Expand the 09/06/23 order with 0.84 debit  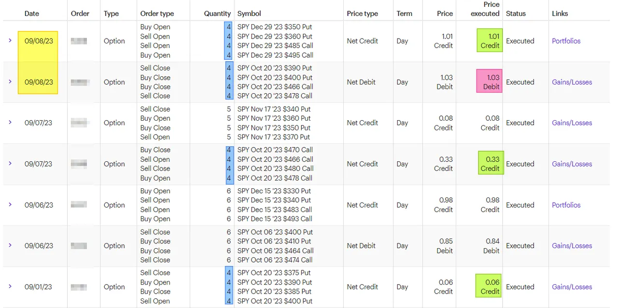click(x=10, y=245)
